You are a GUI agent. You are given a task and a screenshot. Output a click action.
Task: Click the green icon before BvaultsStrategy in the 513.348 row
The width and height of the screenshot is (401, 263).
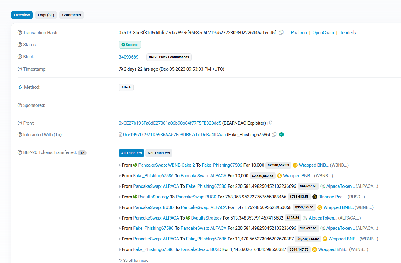pos(188,218)
